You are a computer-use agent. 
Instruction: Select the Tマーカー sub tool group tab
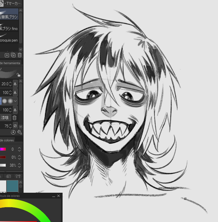(11, 4)
